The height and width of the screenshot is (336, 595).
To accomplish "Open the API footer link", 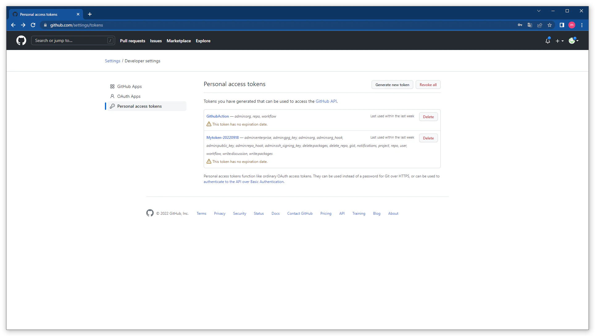I will [x=342, y=214].
